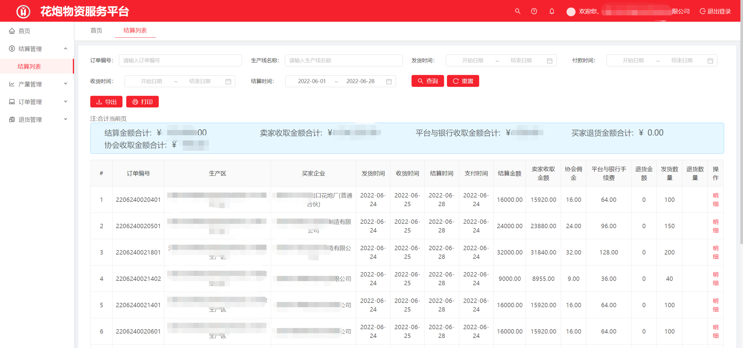Click the 重置 reset button
This screenshot has width=743, height=348.
(x=463, y=81)
